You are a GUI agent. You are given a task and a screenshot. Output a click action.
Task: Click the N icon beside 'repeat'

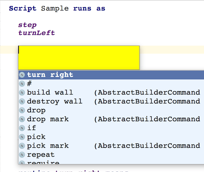(x=22, y=155)
